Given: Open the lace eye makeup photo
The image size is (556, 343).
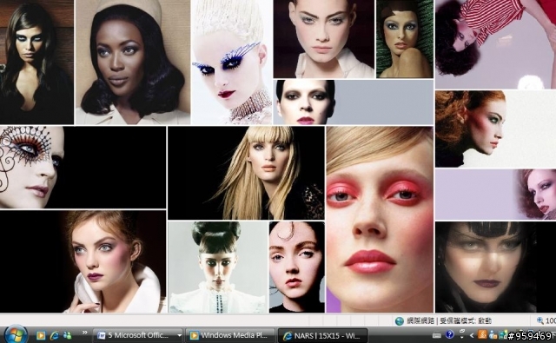Looking at the screenshot, I should [x=83, y=168].
